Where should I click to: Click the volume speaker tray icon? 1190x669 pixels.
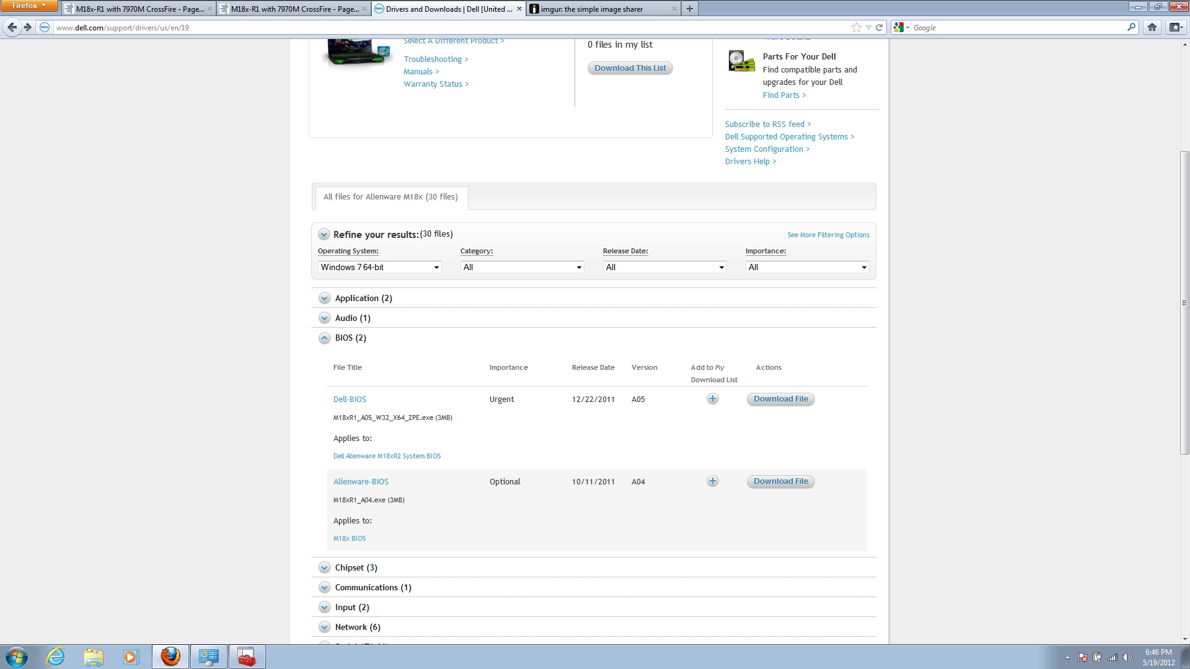point(1127,657)
